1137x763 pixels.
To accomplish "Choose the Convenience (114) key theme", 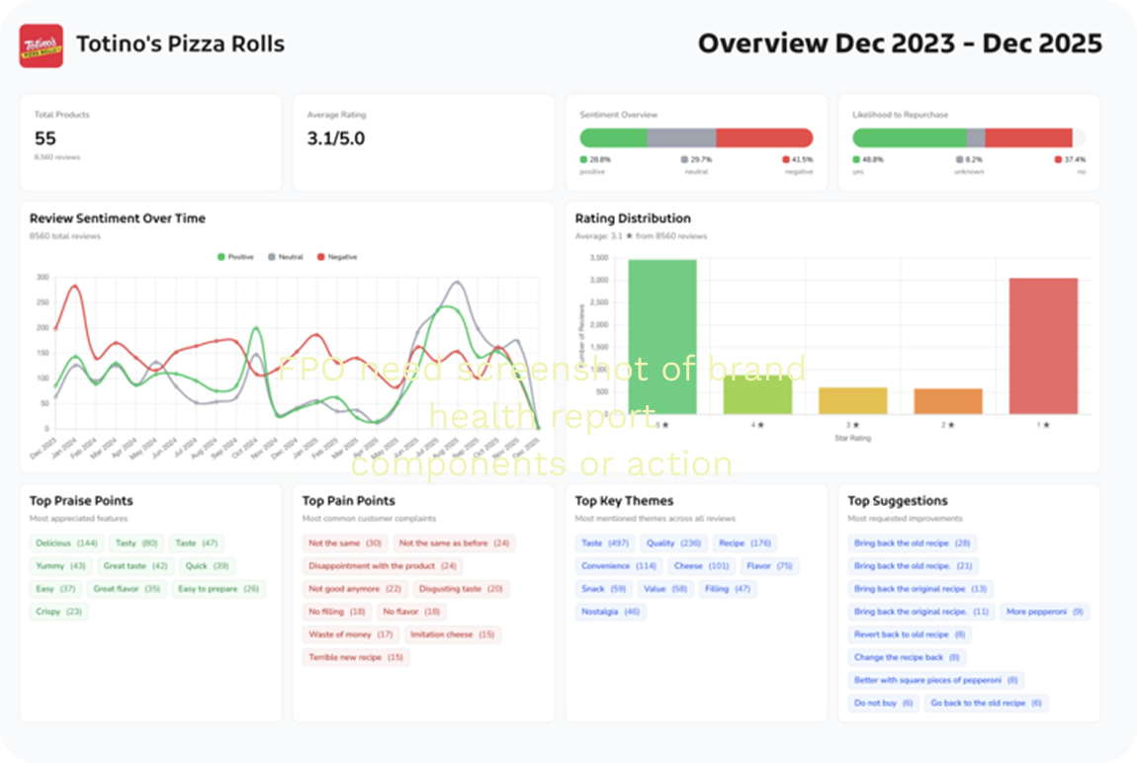I will coord(619,566).
